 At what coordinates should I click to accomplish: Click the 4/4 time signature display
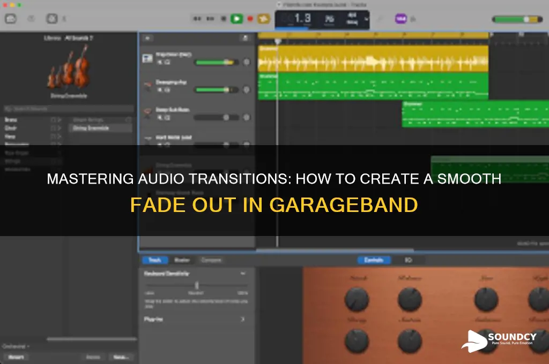352,15
